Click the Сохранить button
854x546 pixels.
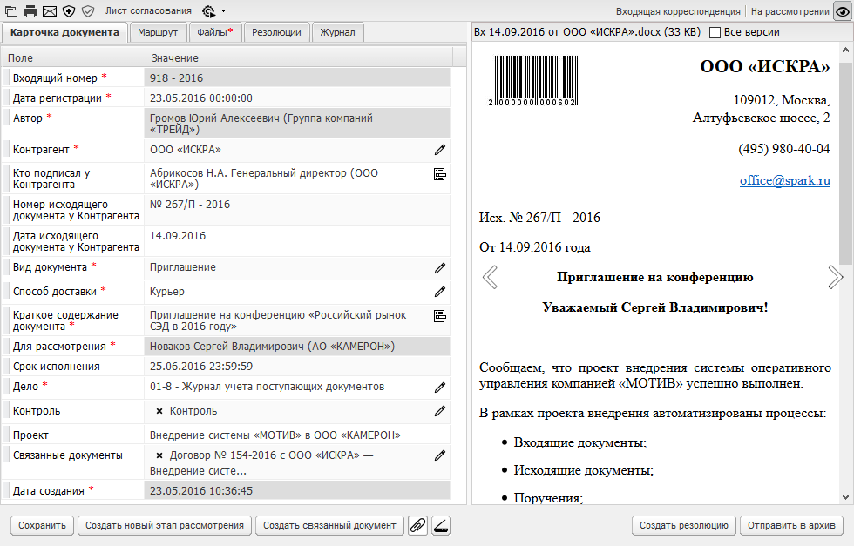(43, 525)
